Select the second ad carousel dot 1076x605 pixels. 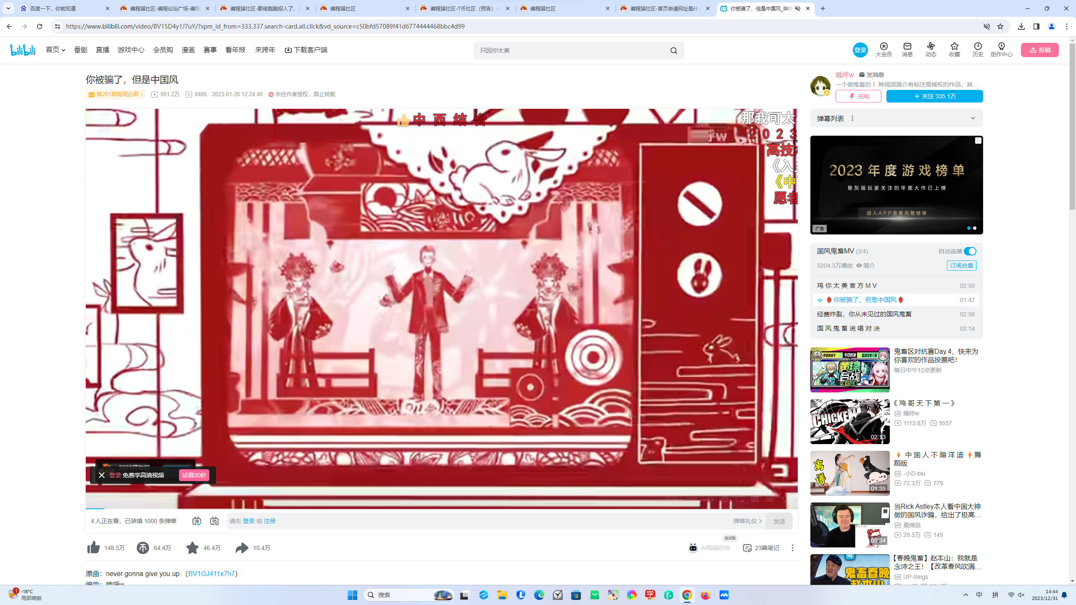975,228
